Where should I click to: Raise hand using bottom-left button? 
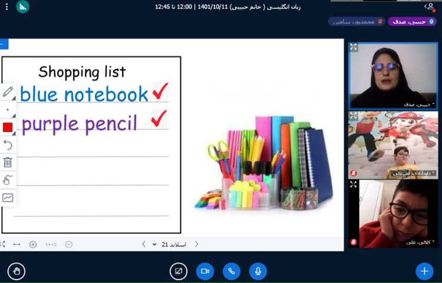click(17, 271)
